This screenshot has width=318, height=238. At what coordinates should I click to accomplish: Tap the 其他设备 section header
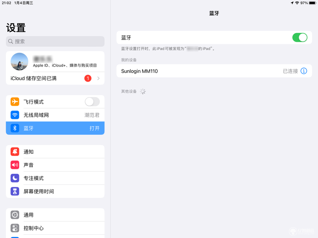coord(129,92)
